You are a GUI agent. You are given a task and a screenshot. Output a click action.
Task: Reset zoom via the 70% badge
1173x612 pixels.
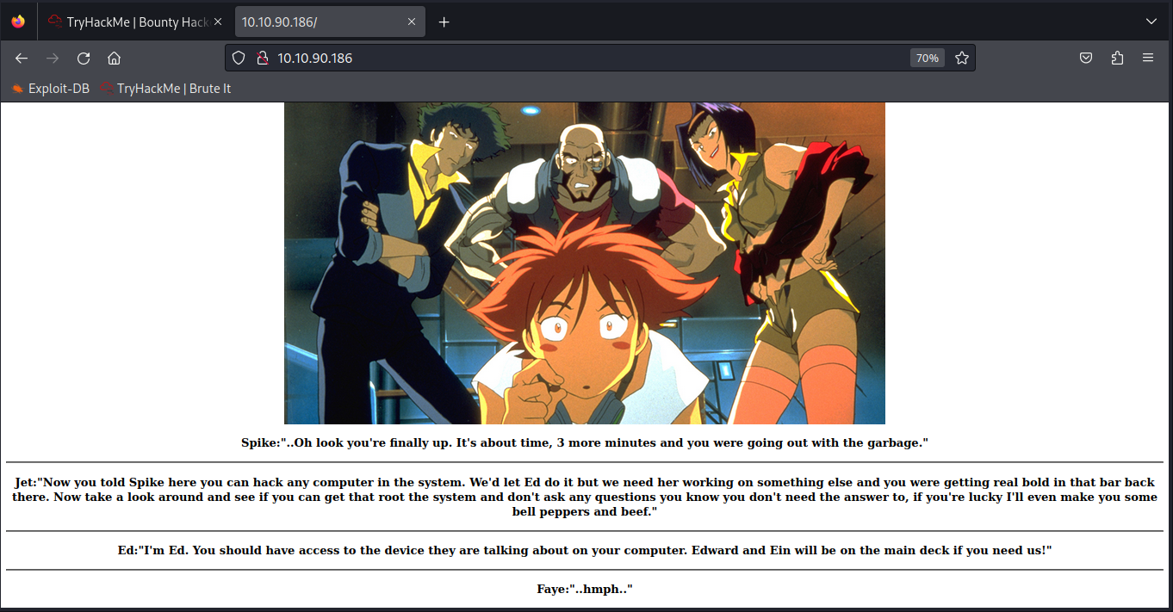(x=927, y=58)
